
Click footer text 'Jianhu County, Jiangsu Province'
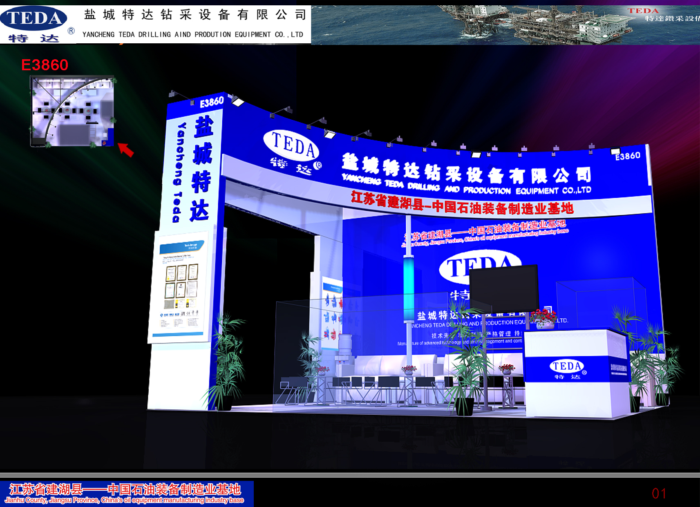51,500
